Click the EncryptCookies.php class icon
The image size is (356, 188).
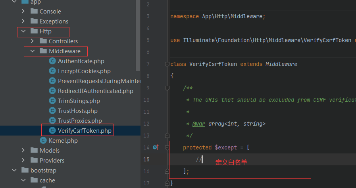point(52,71)
